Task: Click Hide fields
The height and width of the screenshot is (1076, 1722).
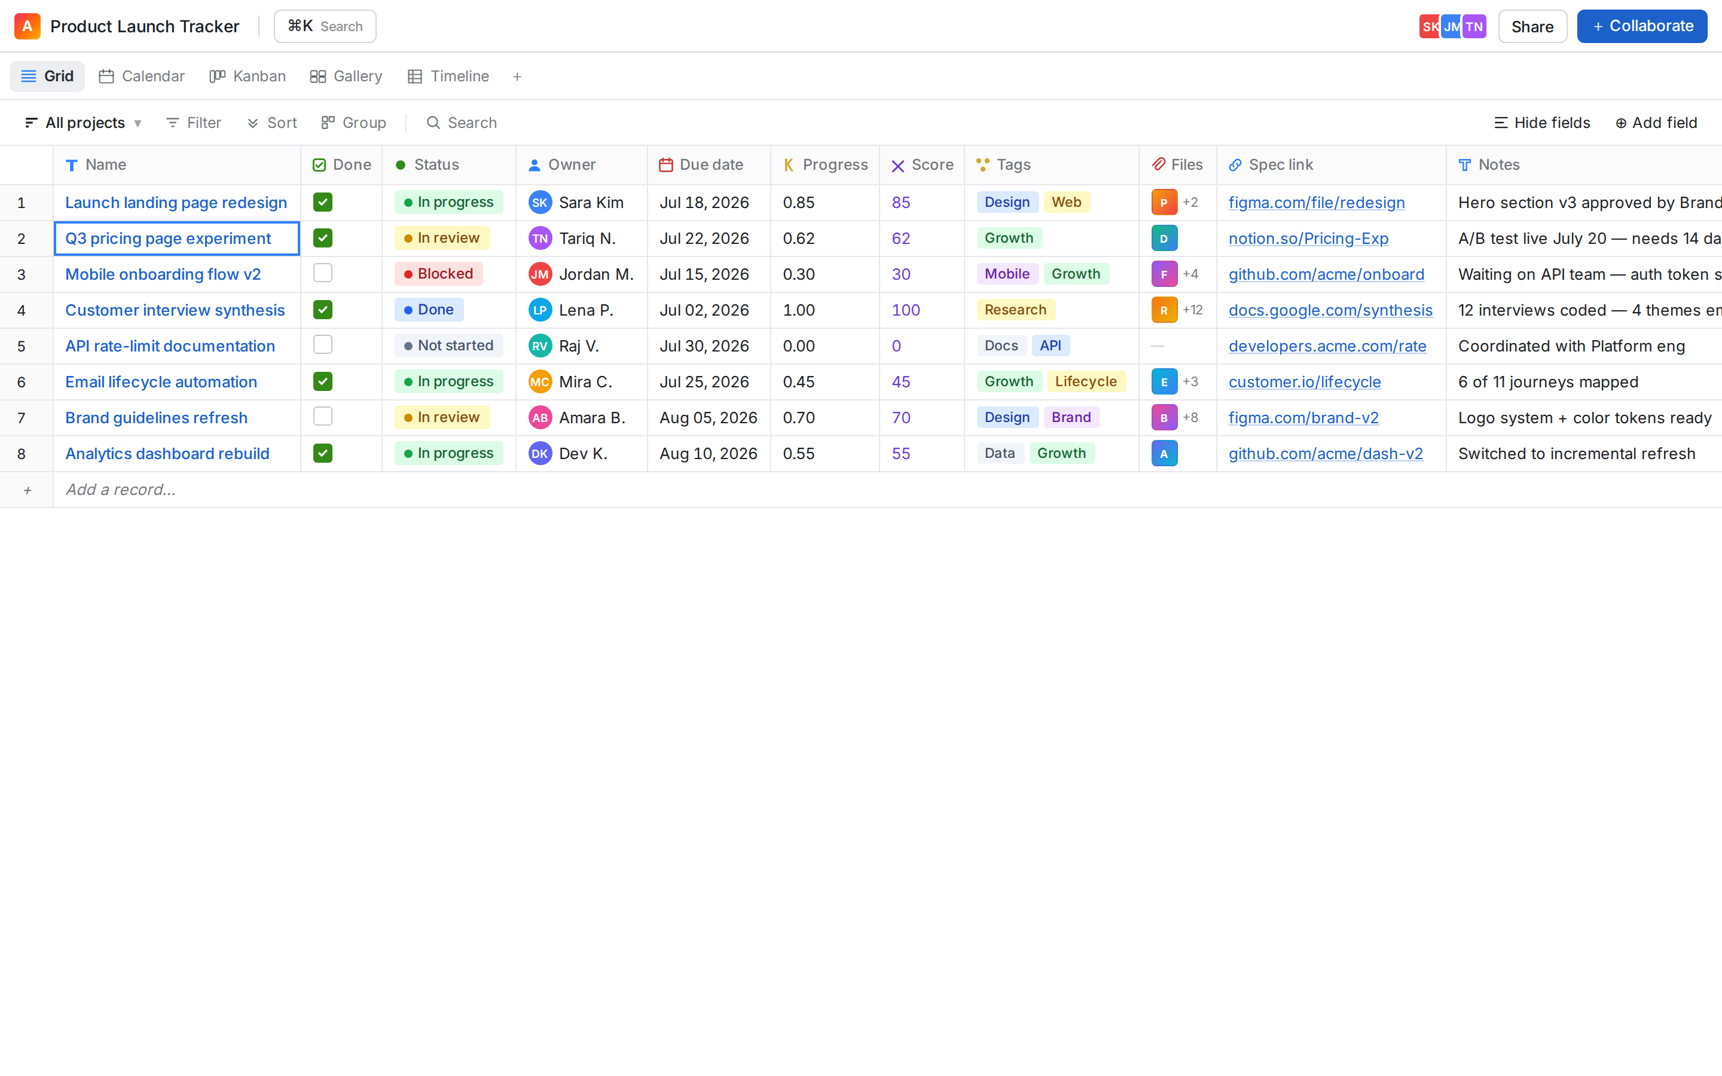Action: point(1542,123)
